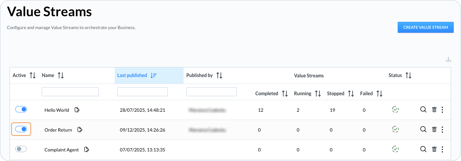Delete the Order Return value stream

tap(434, 130)
